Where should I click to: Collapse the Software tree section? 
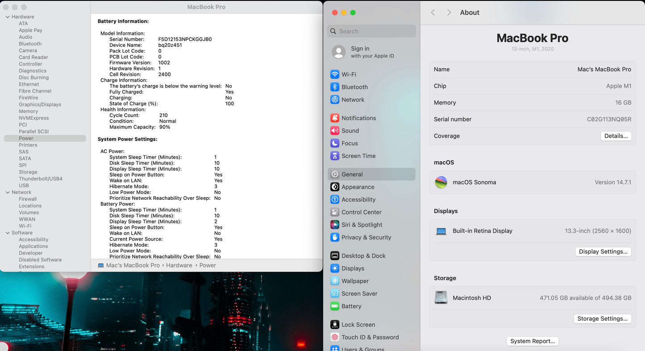8,233
